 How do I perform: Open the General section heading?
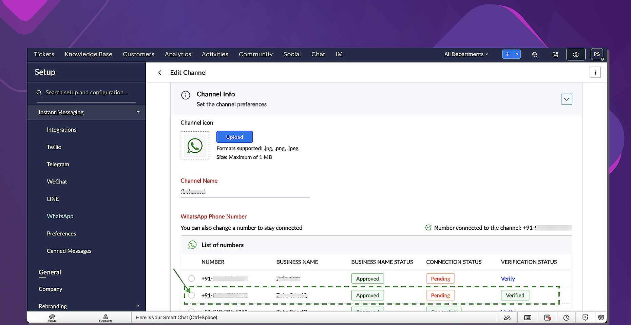[50, 272]
